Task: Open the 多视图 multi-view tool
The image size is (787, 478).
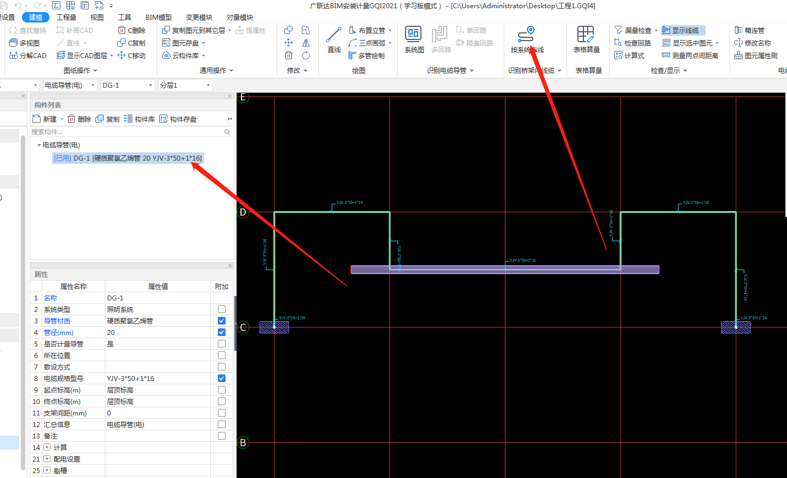Action: 24,43
